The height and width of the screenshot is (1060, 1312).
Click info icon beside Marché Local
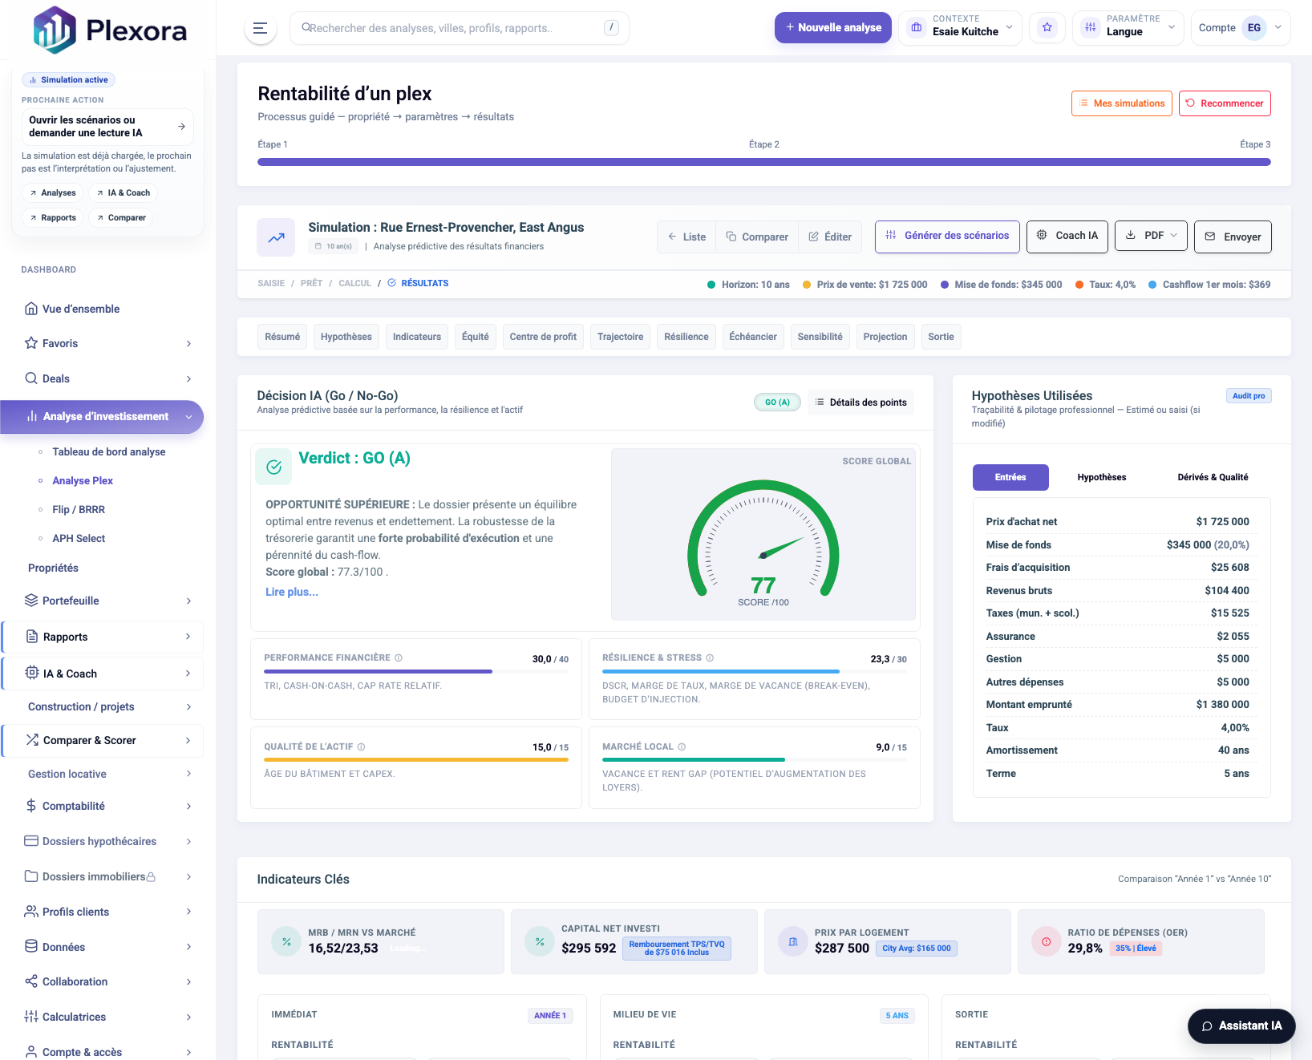click(682, 747)
